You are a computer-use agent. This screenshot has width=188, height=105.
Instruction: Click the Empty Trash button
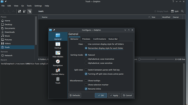point(161,11)
